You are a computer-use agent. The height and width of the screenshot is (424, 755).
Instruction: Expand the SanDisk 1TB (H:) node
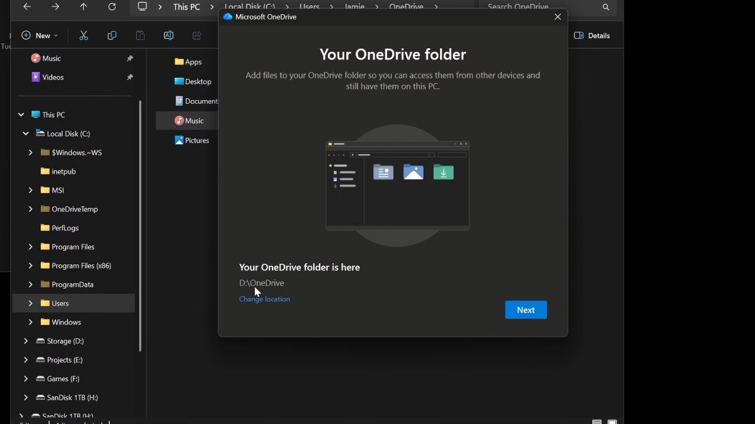[x=26, y=397]
